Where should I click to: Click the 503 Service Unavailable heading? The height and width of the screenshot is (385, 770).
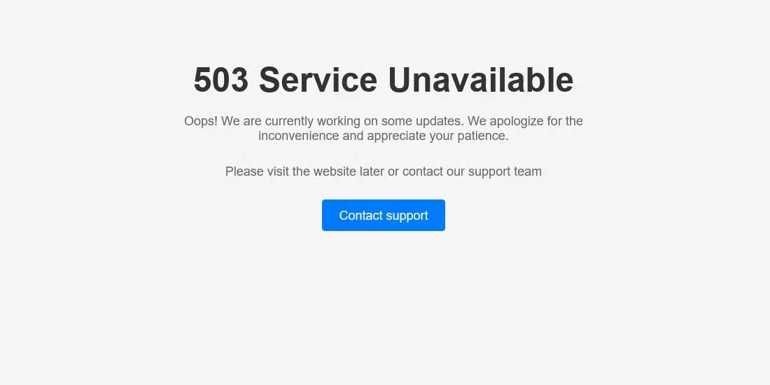pos(384,80)
